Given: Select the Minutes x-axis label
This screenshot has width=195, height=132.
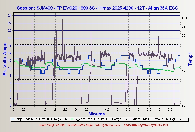Looking at the screenshot, I should 97,114.
